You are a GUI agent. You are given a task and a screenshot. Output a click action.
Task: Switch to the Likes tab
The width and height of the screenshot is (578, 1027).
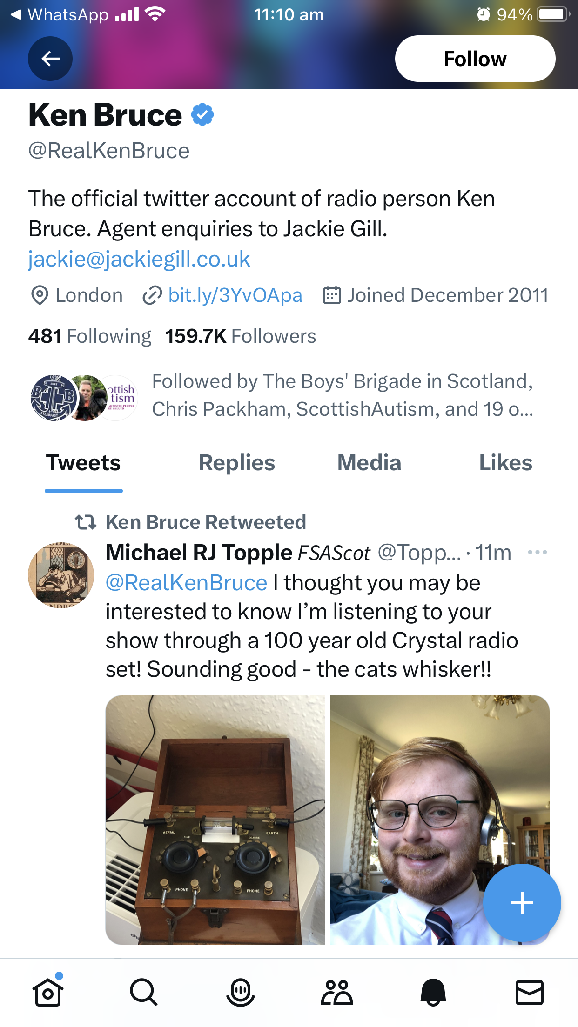tap(505, 463)
